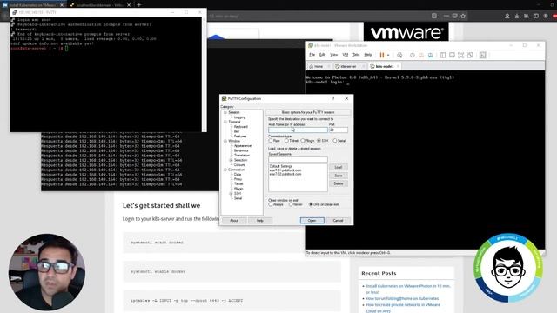Click the Saved Sessions name field
Viewport: 557px width, 313px height.
click(298, 160)
